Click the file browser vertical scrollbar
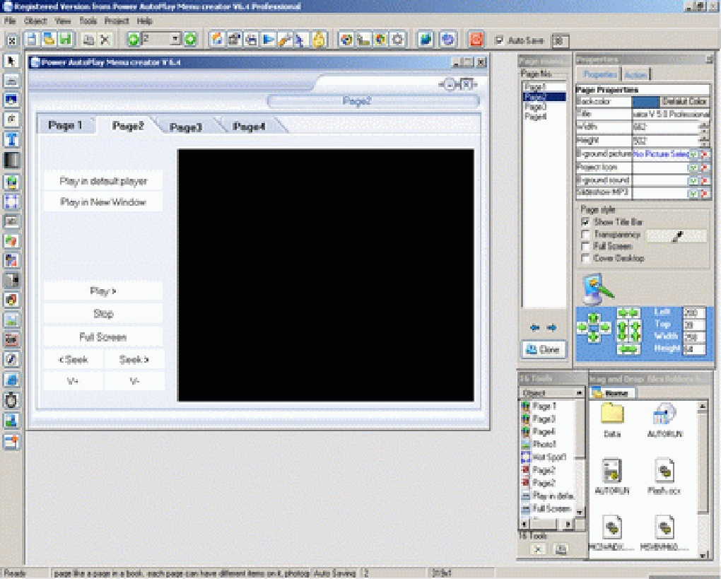This screenshot has width=721, height=579. (702, 481)
